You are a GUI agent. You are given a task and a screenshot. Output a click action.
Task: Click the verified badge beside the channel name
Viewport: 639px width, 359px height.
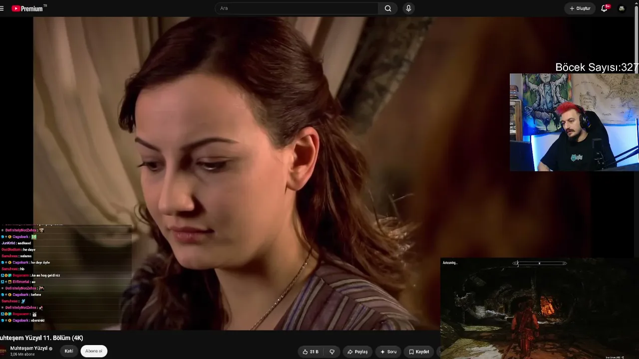[50, 349]
